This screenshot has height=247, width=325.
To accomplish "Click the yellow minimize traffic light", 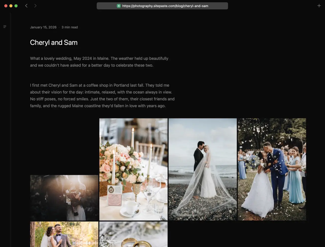I will pyautogui.click(x=11, y=5).
